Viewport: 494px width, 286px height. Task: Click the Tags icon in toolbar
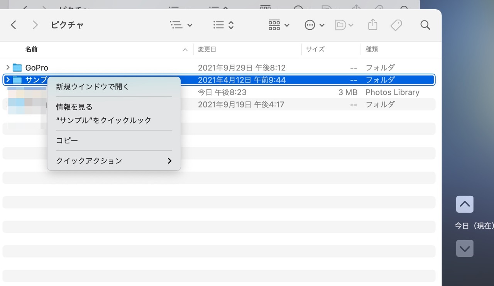click(x=396, y=25)
